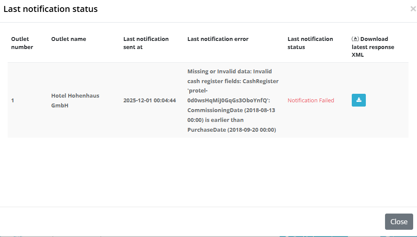
Task: Download the latest response XML file
Action: click(359, 100)
